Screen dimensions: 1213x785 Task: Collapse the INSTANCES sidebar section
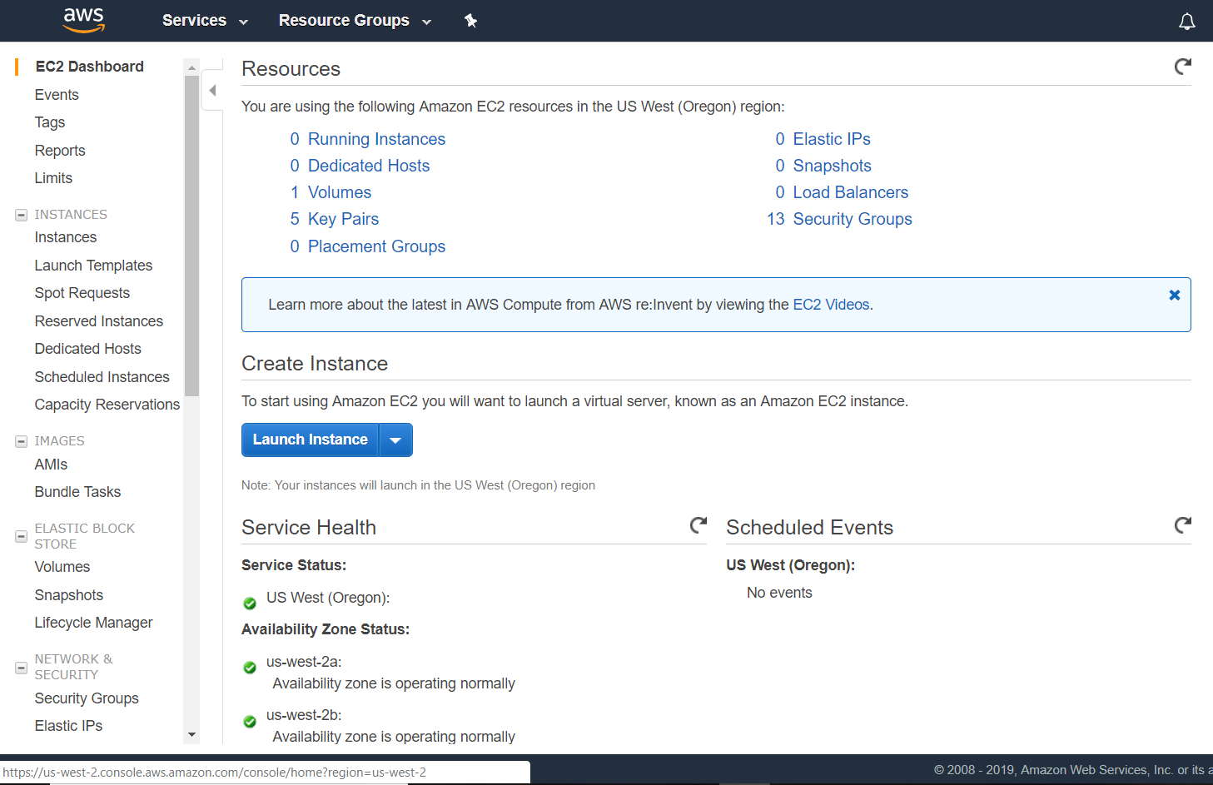pos(22,215)
